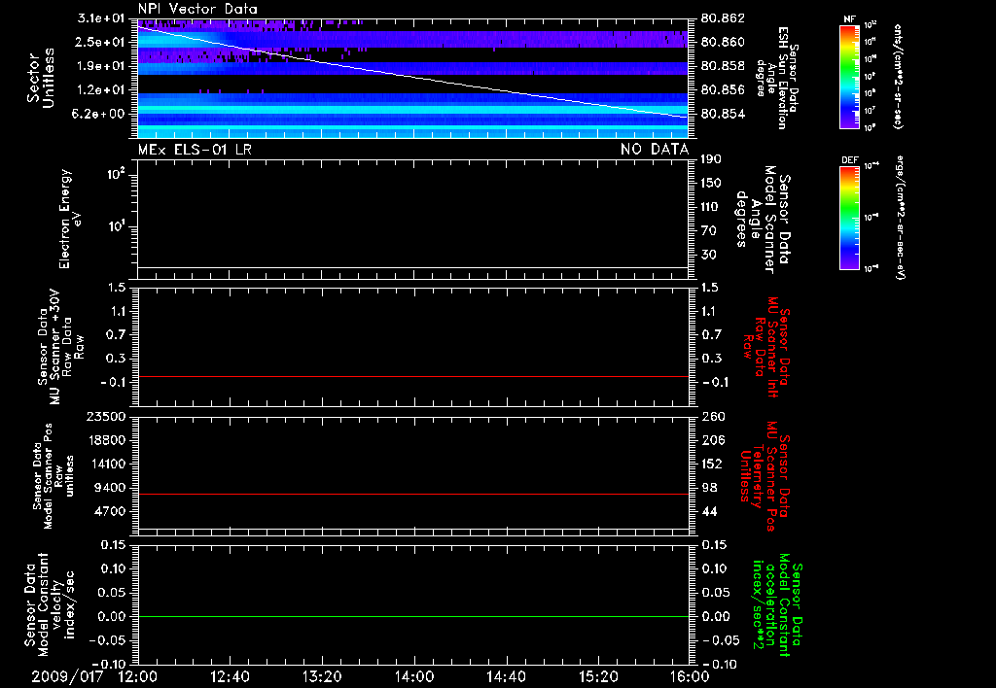
Task: Click the 150 scanner angle tick value
Action: coord(711,183)
